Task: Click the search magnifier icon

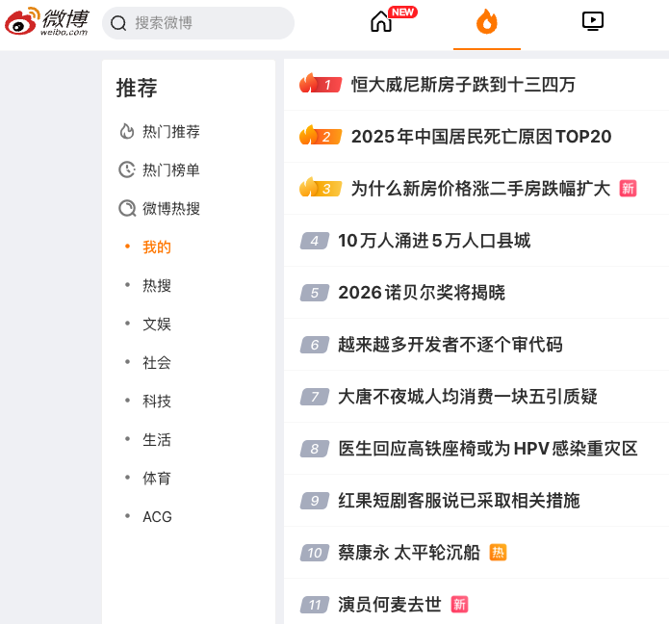Action: coord(118,23)
